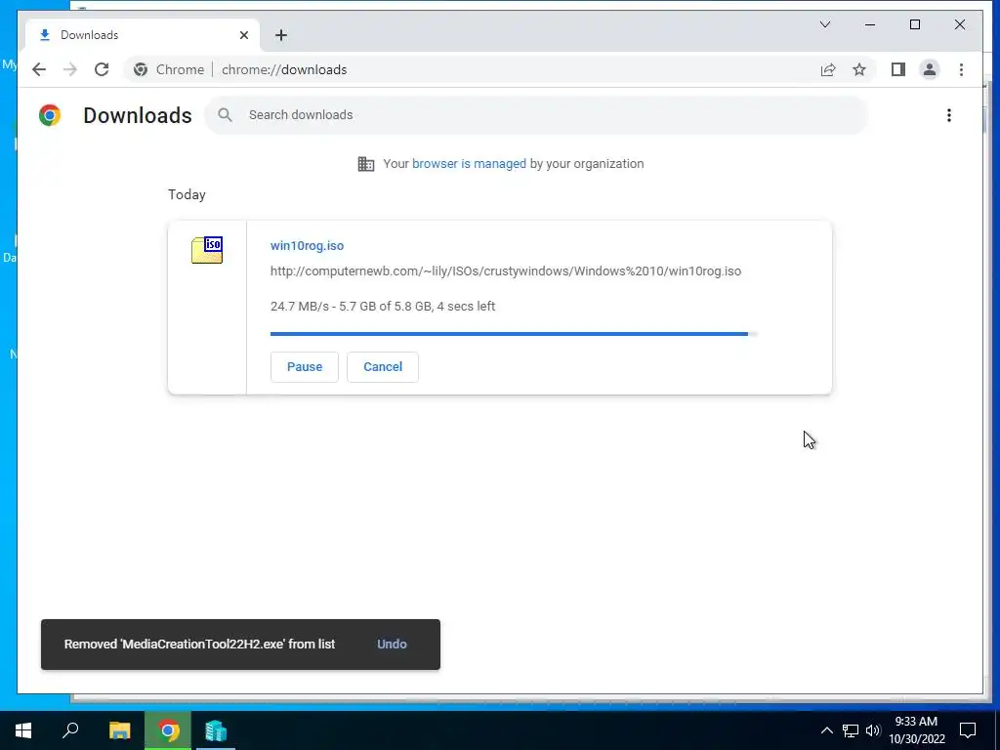Viewport: 1000px width, 750px height.
Task: Open the notification center icon
Action: pos(968,730)
